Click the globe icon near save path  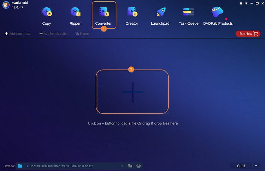click(x=139, y=166)
